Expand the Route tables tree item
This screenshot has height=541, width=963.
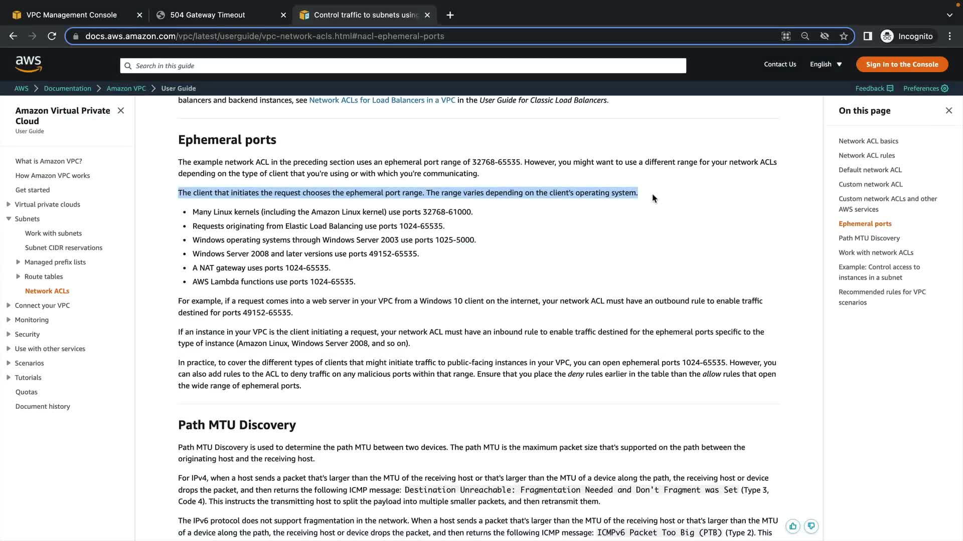[x=19, y=277]
